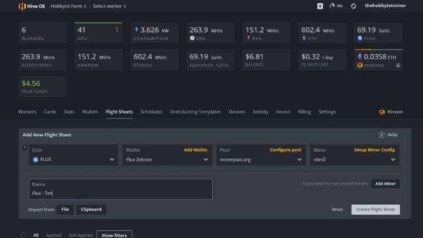Open the Overclocking Templates tab
The height and width of the screenshot is (238, 423).
pos(196,112)
